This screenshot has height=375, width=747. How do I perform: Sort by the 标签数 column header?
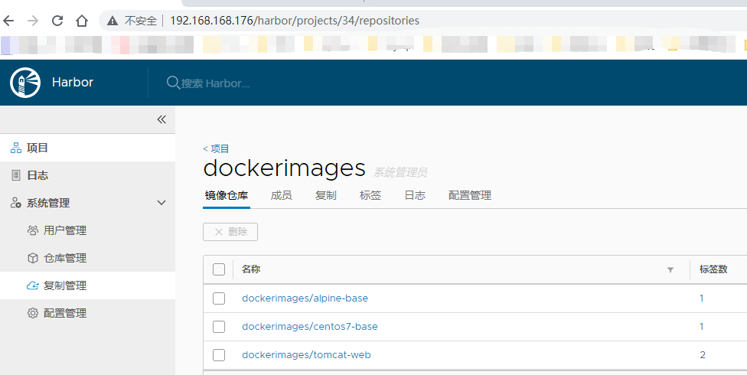pos(713,269)
